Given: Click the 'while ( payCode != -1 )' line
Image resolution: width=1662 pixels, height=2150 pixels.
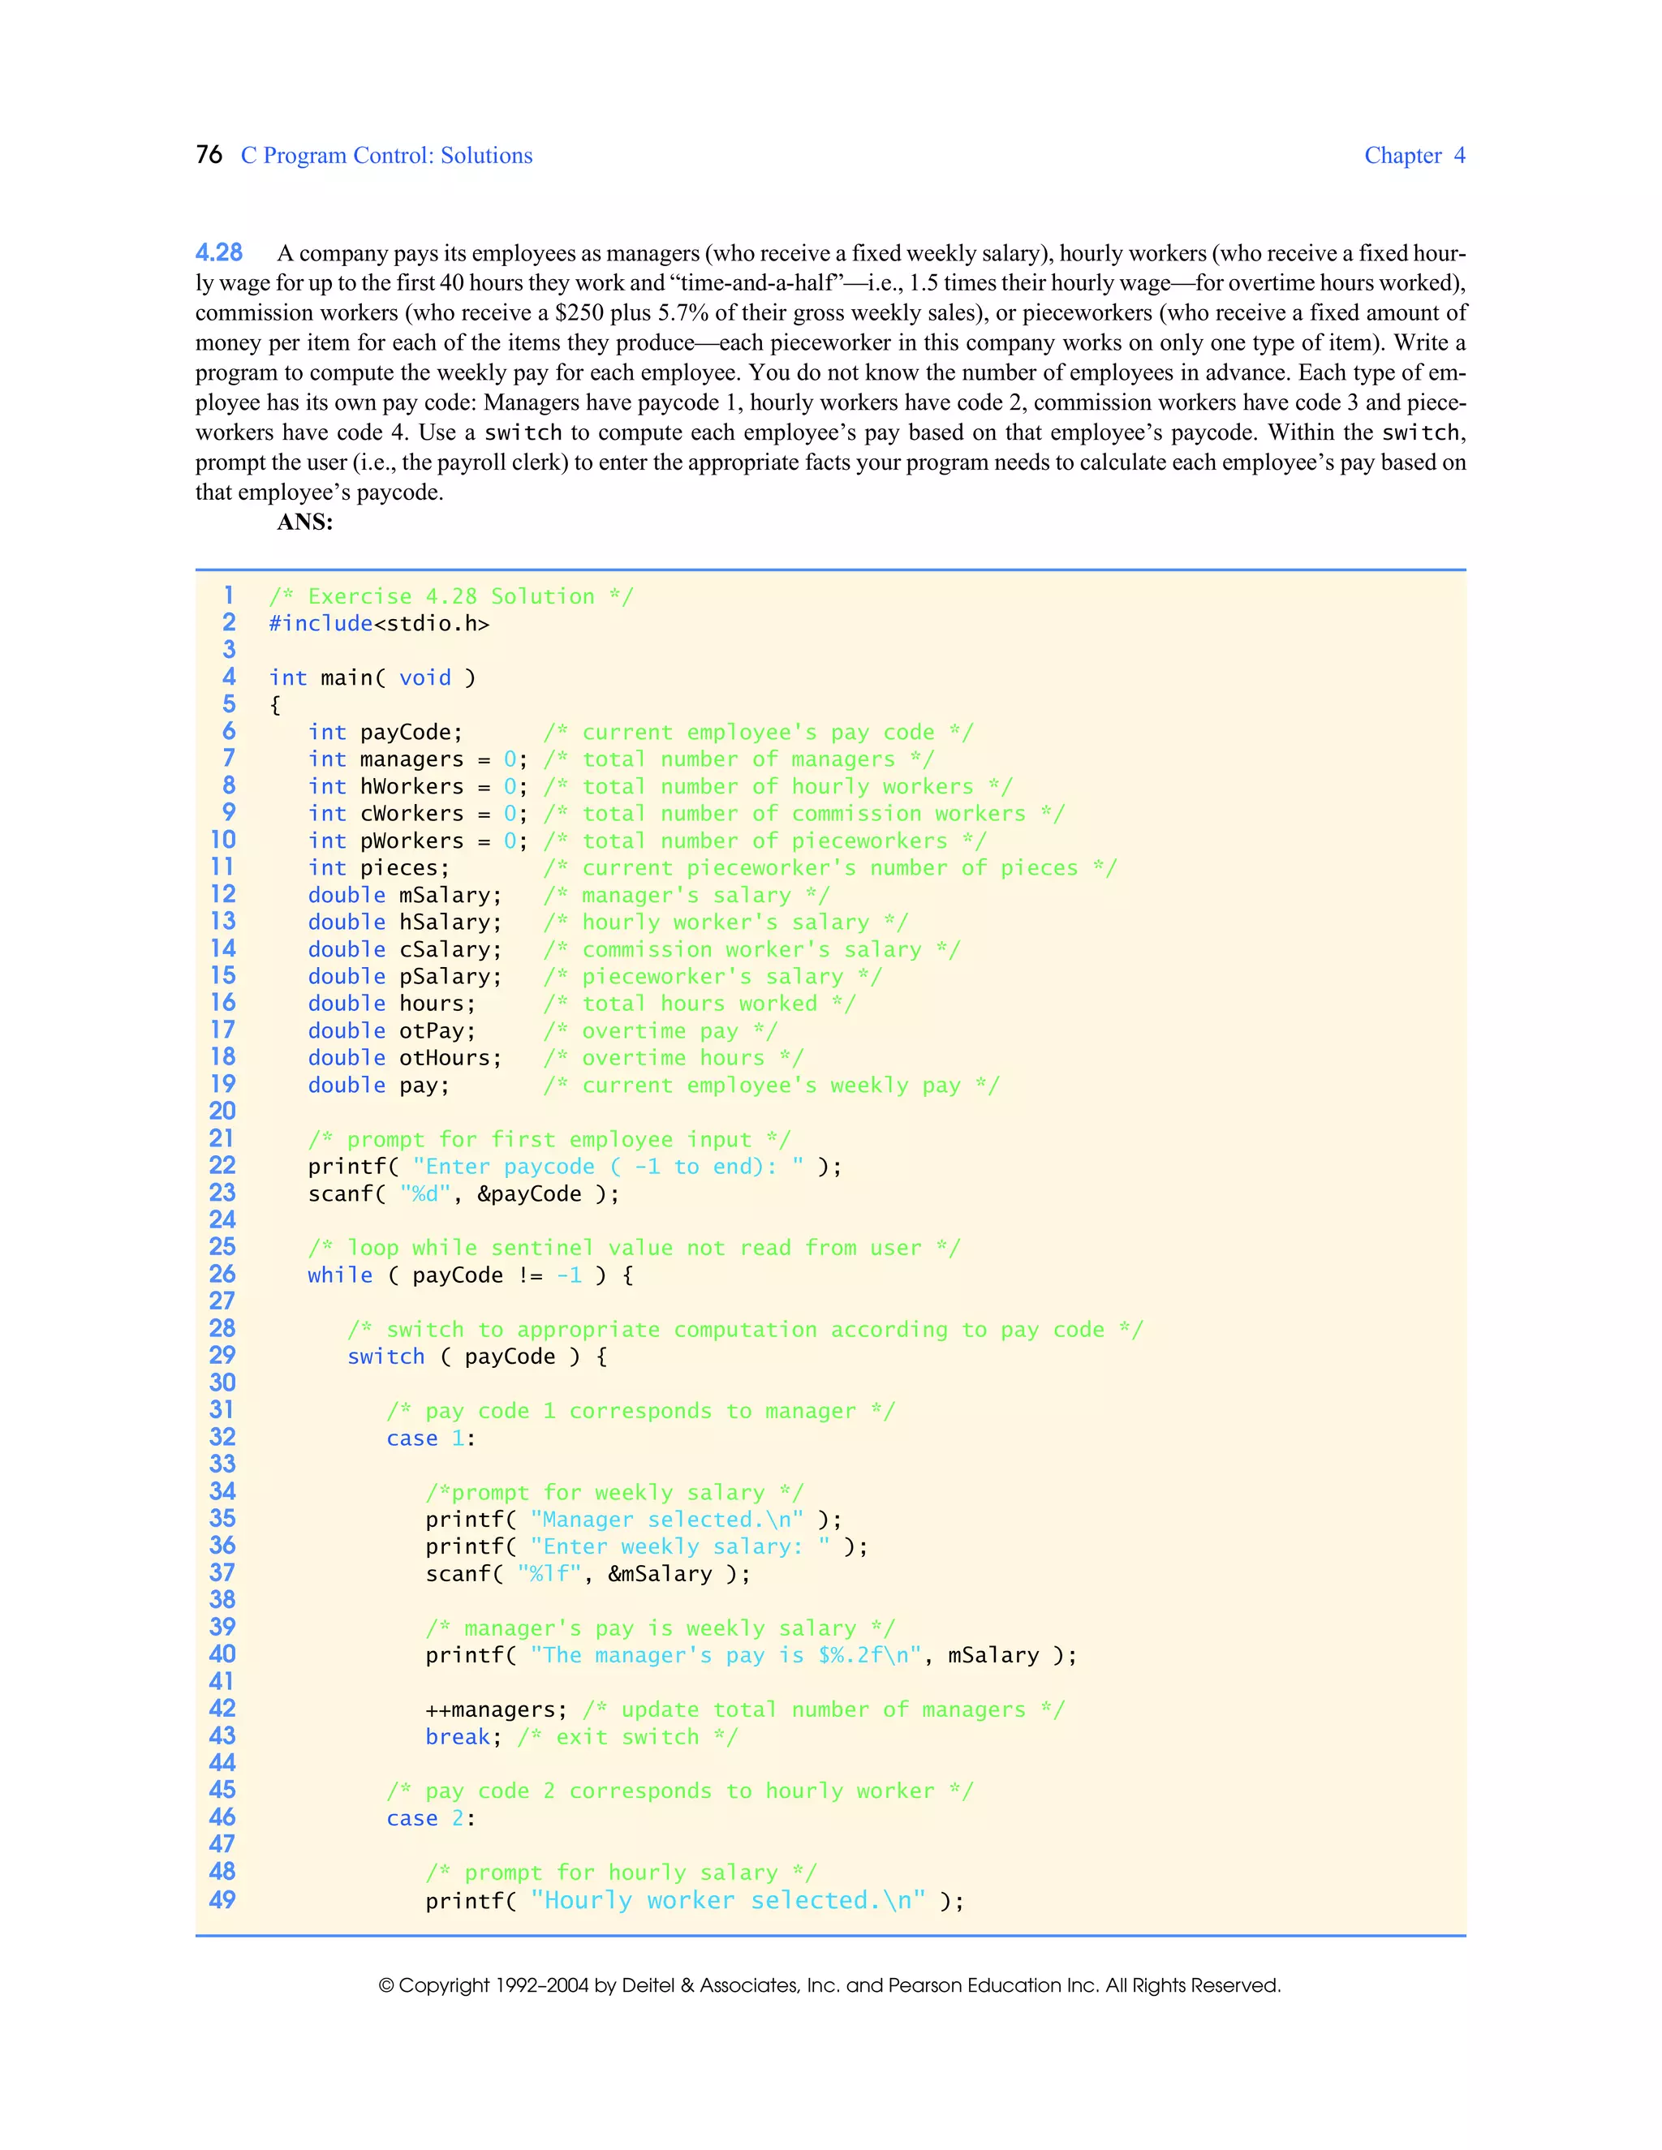Looking at the screenshot, I should tap(470, 1276).
